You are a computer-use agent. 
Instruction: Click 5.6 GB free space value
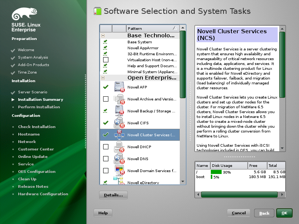(x=260, y=172)
